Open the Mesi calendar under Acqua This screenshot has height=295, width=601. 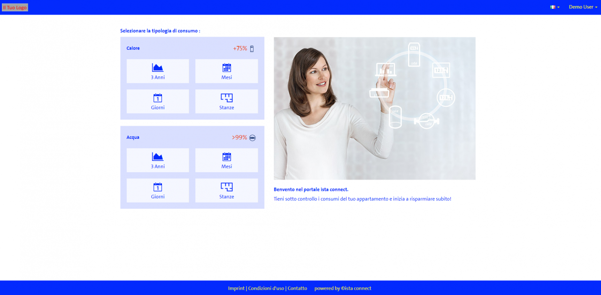[227, 160]
